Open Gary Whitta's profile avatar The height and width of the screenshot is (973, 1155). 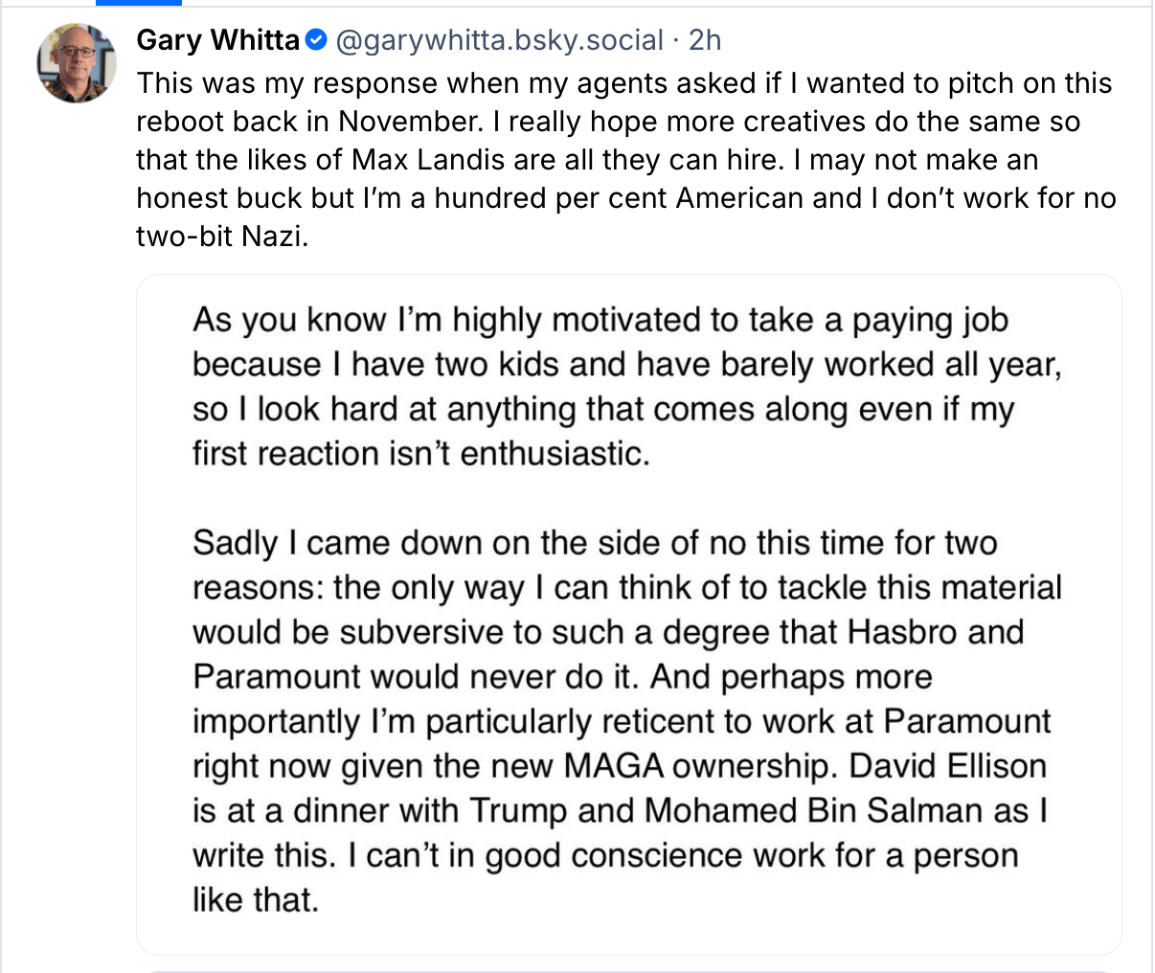77,62
